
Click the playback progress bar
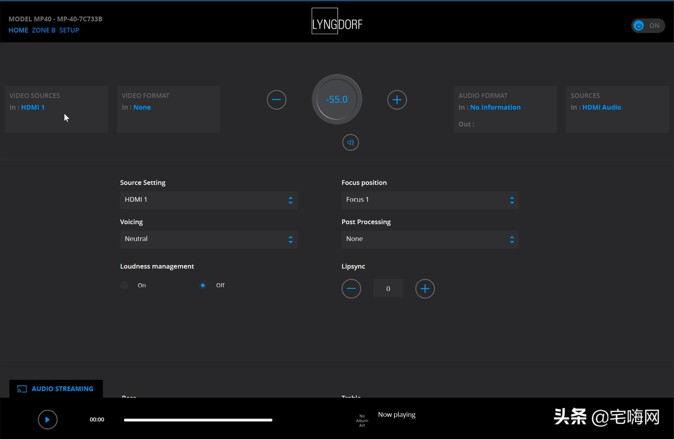(x=198, y=420)
